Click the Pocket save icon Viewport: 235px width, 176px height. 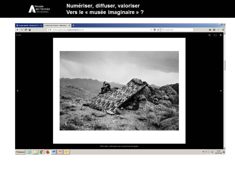pyautogui.click(x=155, y=30)
